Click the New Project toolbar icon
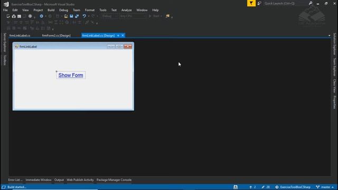Screen dimensions: 338x190 point(8,16)
